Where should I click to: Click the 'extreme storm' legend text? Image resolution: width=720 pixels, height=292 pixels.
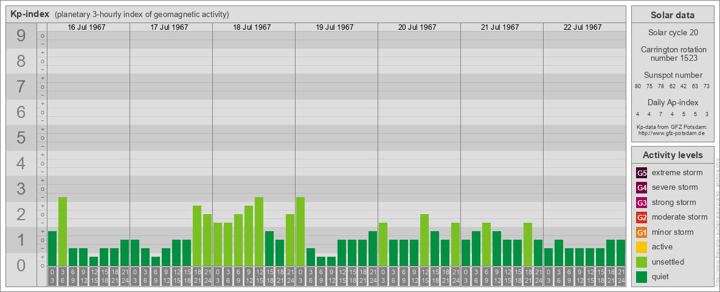[677, 173]
